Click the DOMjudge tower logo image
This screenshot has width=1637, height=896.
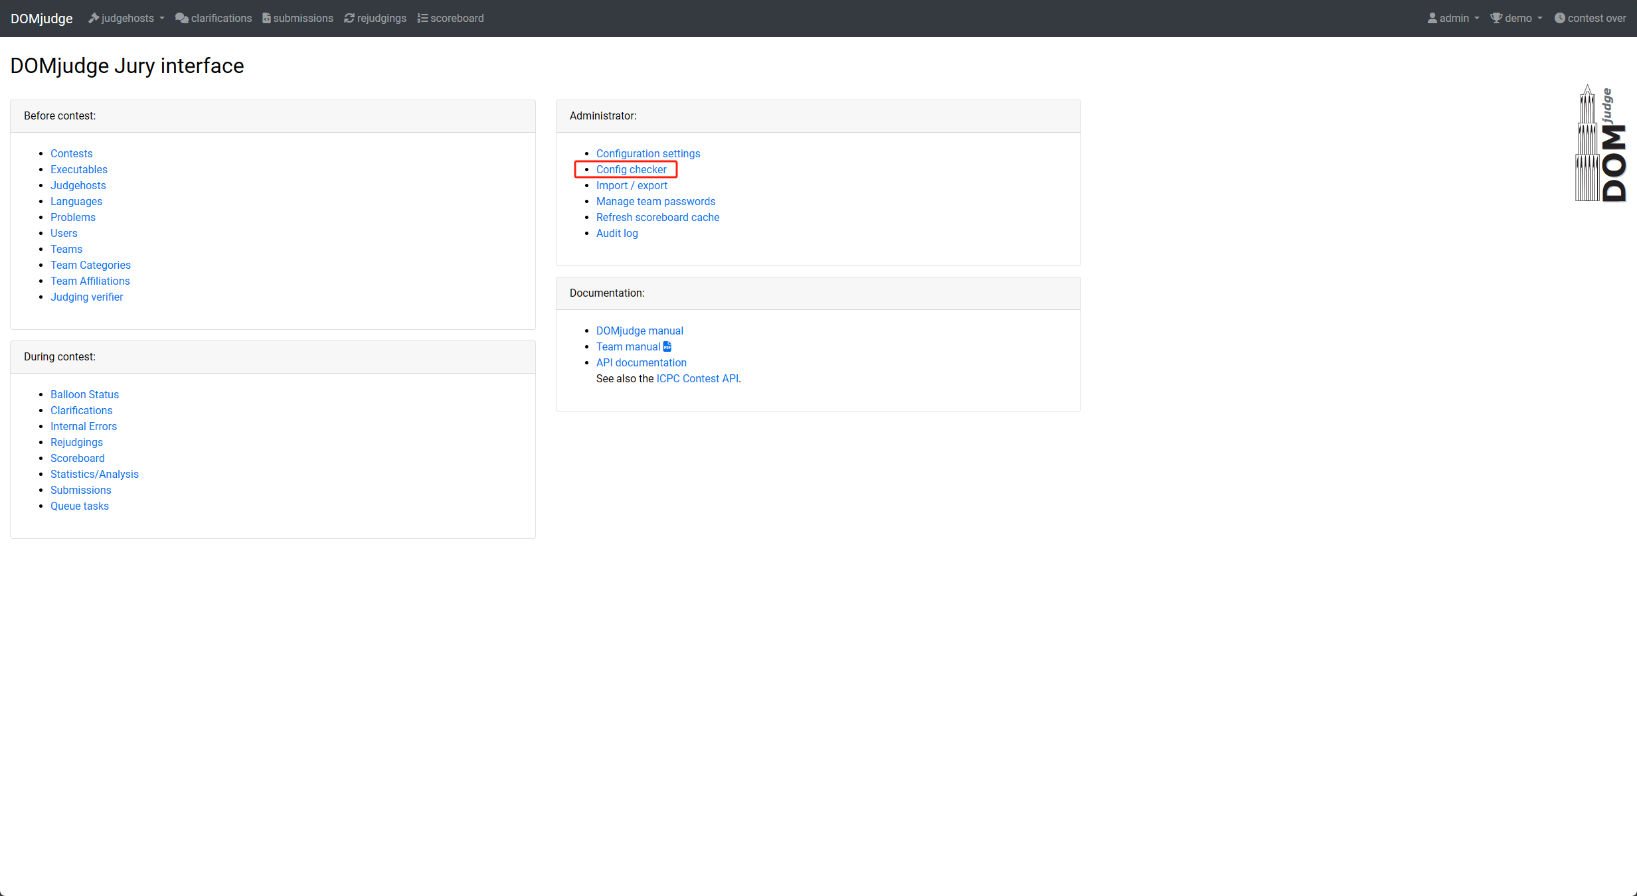tap(1600, 143)
